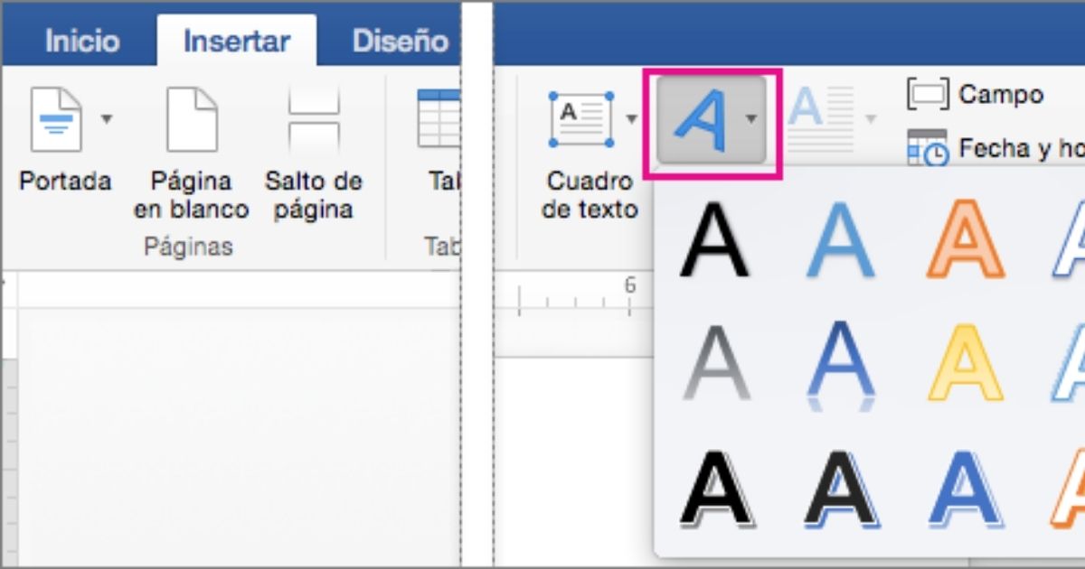Click the Tabla grid icon
This screenshot has height=569, width=1085.
438,119
